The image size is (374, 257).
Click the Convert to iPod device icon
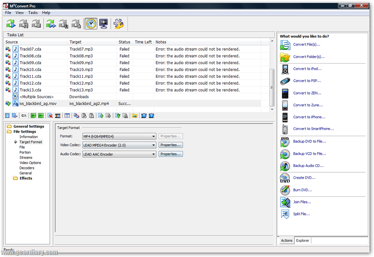[285, 69]
